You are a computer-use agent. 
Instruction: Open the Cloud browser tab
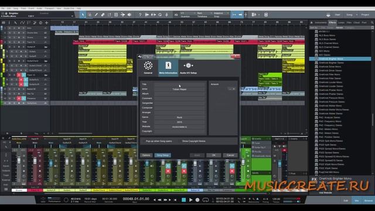tap(357, 22)
